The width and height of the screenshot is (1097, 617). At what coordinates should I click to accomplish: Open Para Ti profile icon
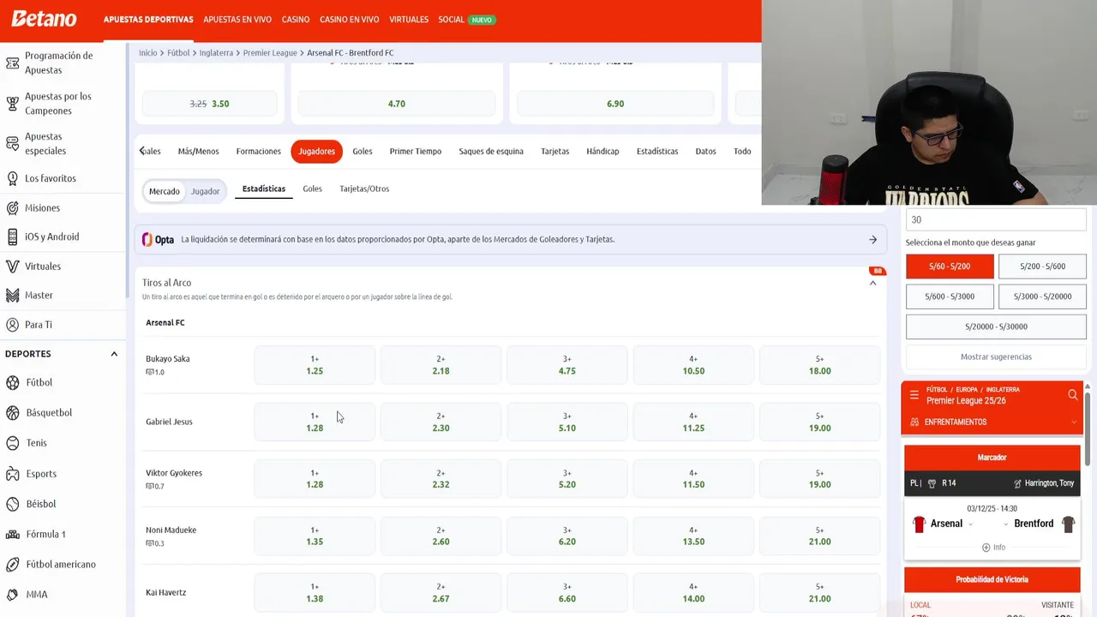12,325
